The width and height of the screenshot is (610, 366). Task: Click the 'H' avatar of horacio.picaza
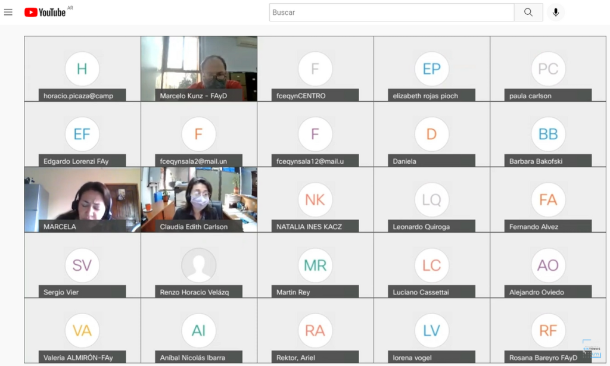[82, 69]
